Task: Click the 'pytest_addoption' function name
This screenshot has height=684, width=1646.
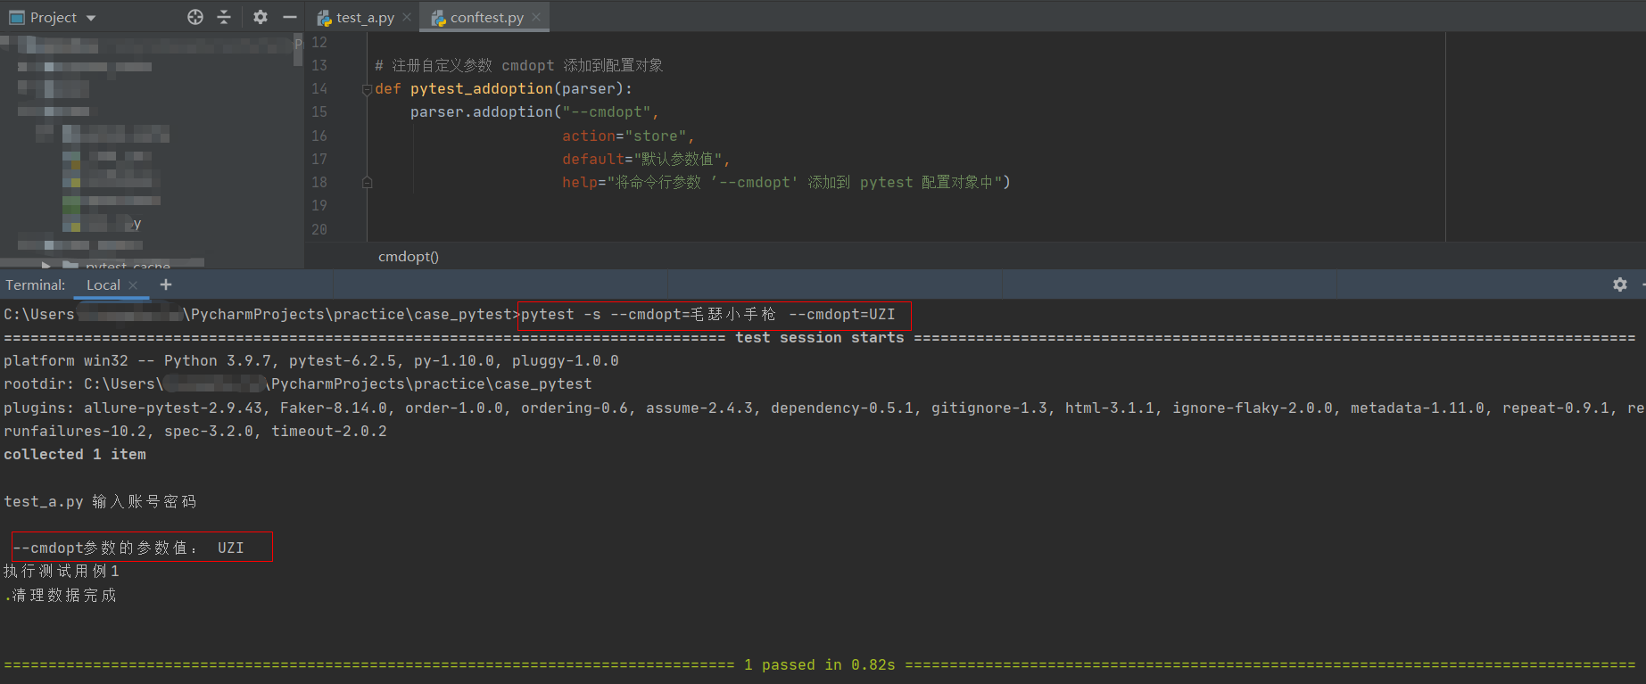Action: click(x=482, y=89)
